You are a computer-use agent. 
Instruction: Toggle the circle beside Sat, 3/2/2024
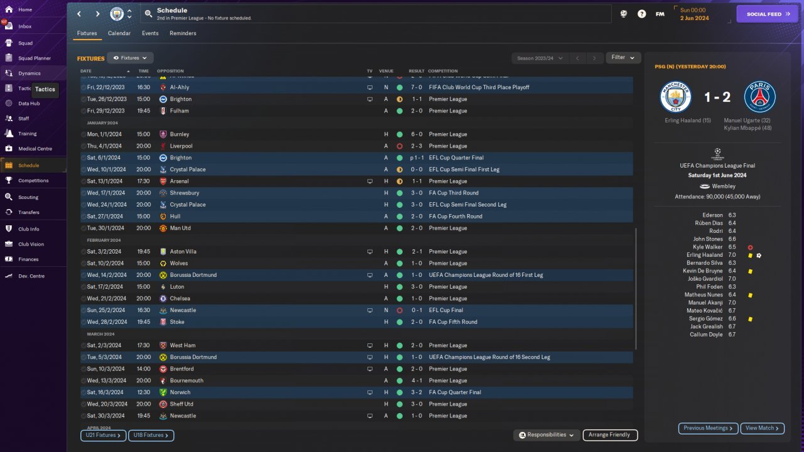click(84, 252)
